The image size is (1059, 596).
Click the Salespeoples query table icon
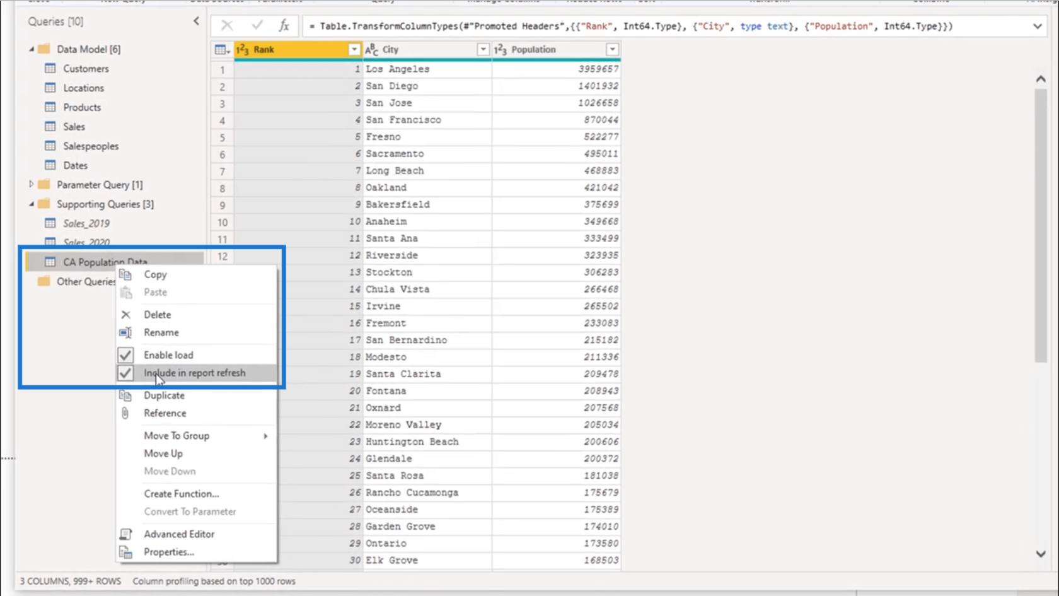pyautogui.click(x=50, y=146)
